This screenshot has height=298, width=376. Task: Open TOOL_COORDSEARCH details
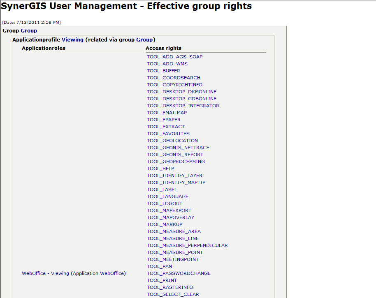173,77
